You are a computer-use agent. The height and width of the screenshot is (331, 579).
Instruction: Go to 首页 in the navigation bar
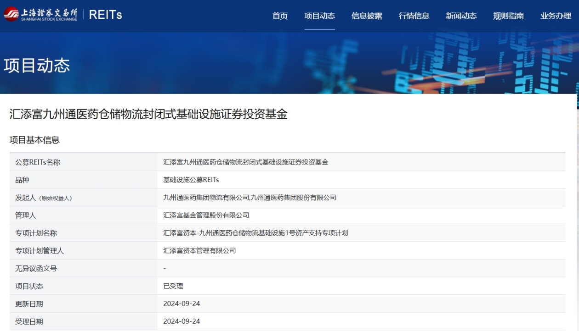(280, 16)
